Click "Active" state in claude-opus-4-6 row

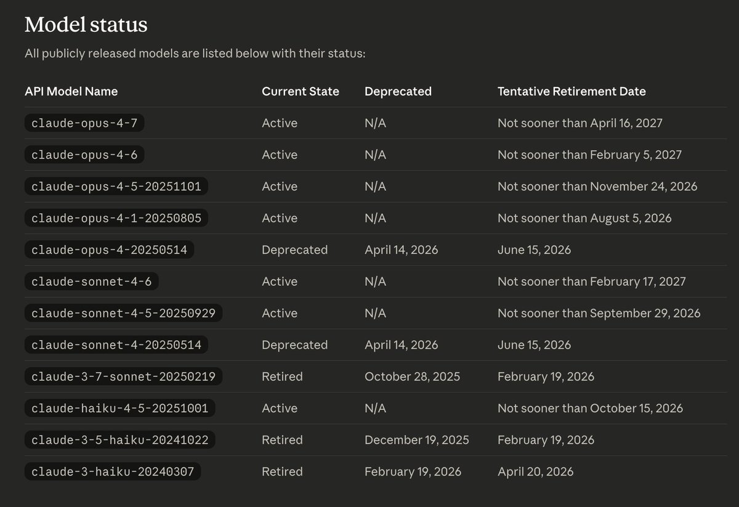[280, 155]
